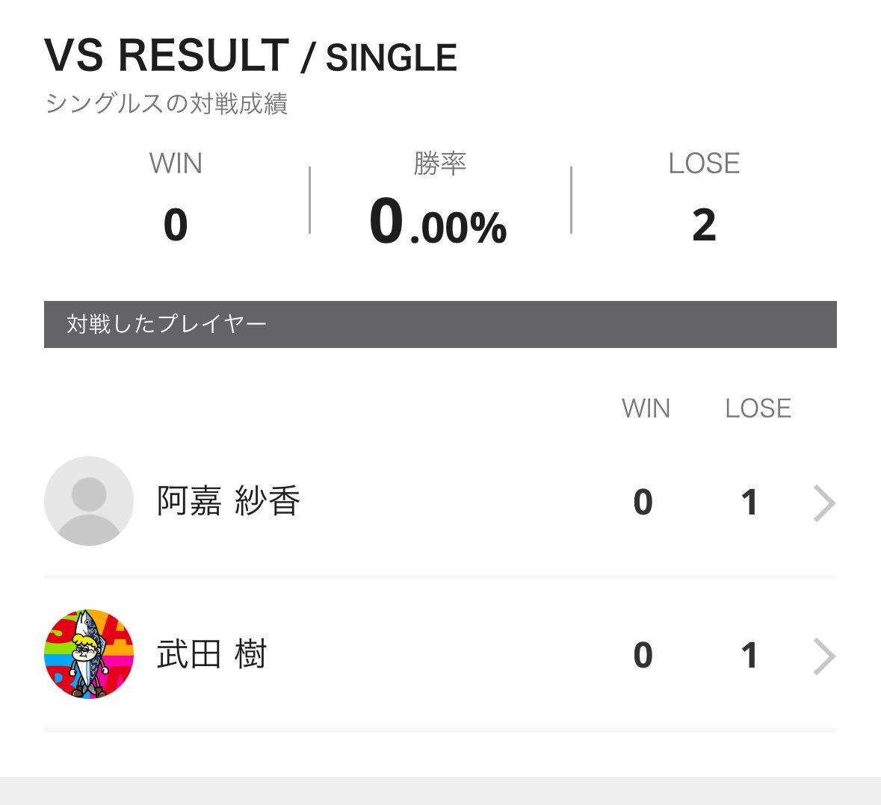881x805 pixels.
Task: Click the VS RESULT / SINGLE heading
Action: (x=250, y=55)
